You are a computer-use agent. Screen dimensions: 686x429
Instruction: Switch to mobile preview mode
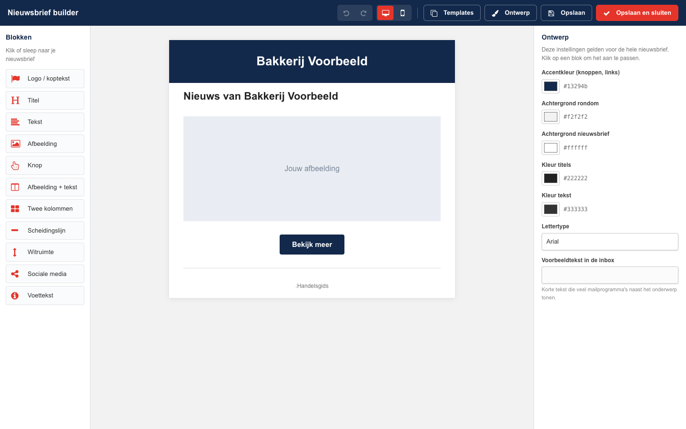[x=403, y=13]
